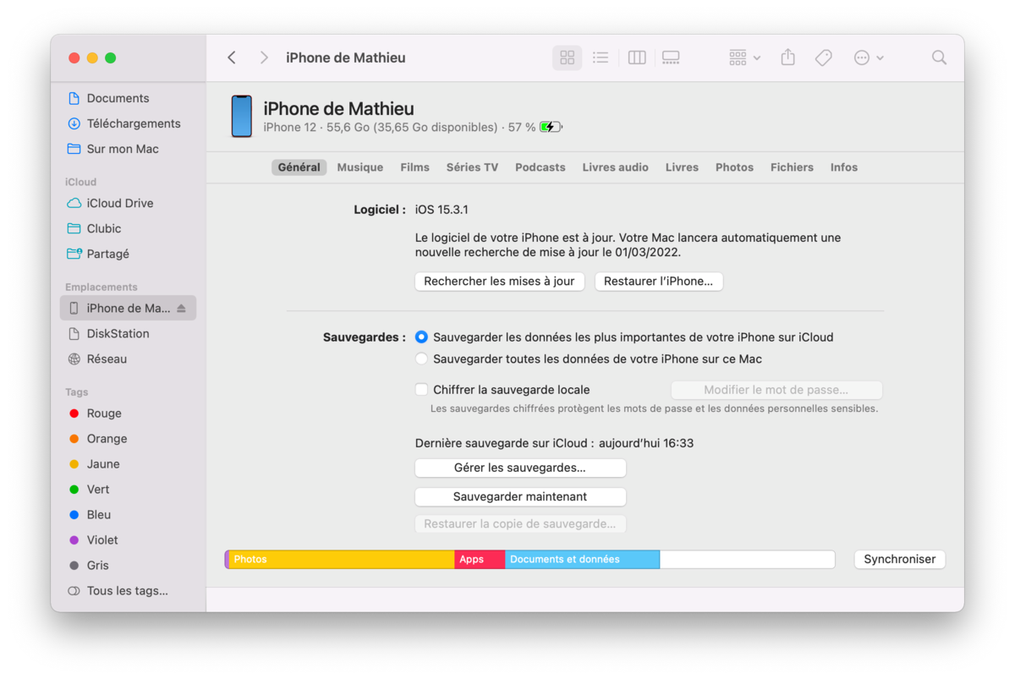
Task: Open the more actions ellipsis menu
Action: 869,57
